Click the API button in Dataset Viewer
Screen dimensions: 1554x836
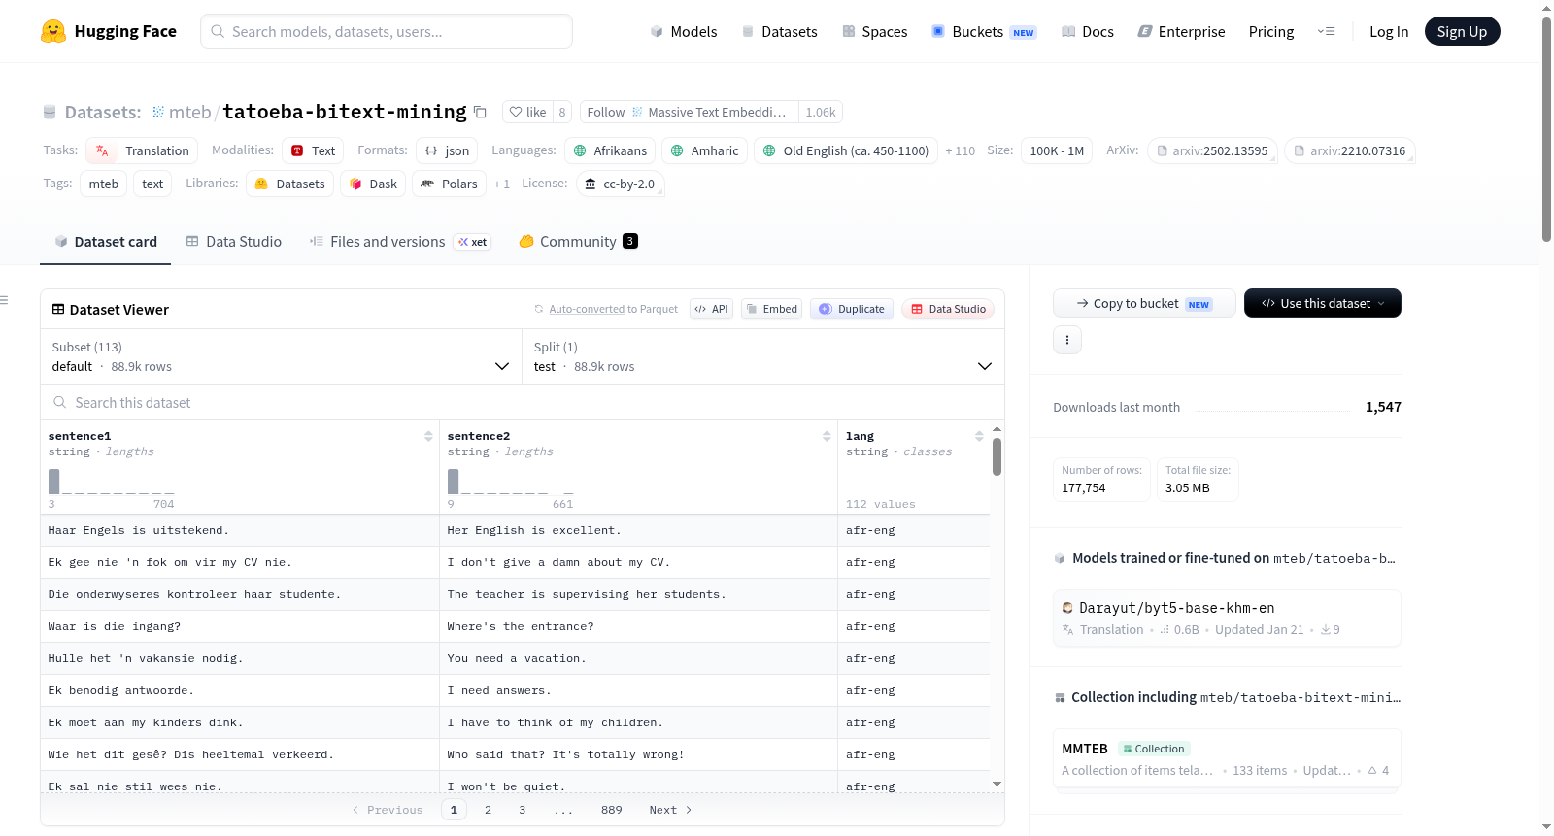coord(712,309)
